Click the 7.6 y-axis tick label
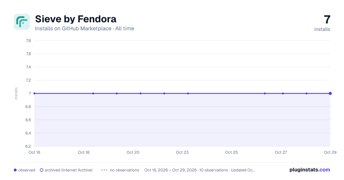 28,54
